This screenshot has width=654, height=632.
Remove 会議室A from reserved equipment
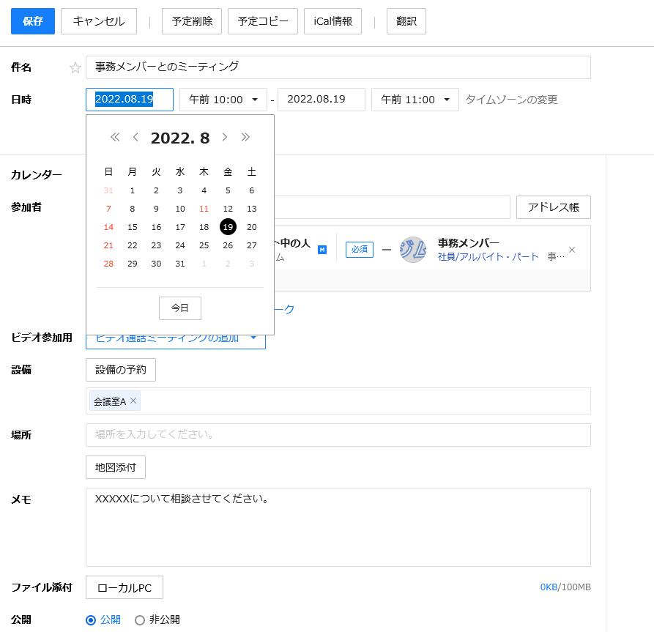pyautogui.click(x=133, y=401)
